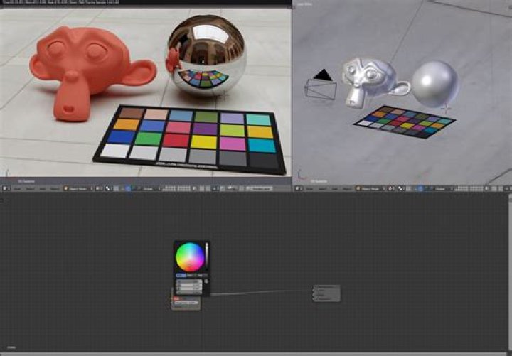Screen dimensions: 512x356
Task: Select the output node in node editor
Action: [326, 293]
